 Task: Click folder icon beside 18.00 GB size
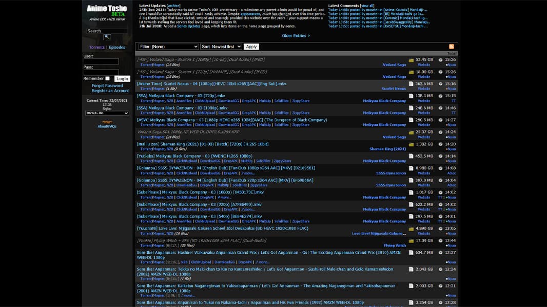[x=412, y=72]
